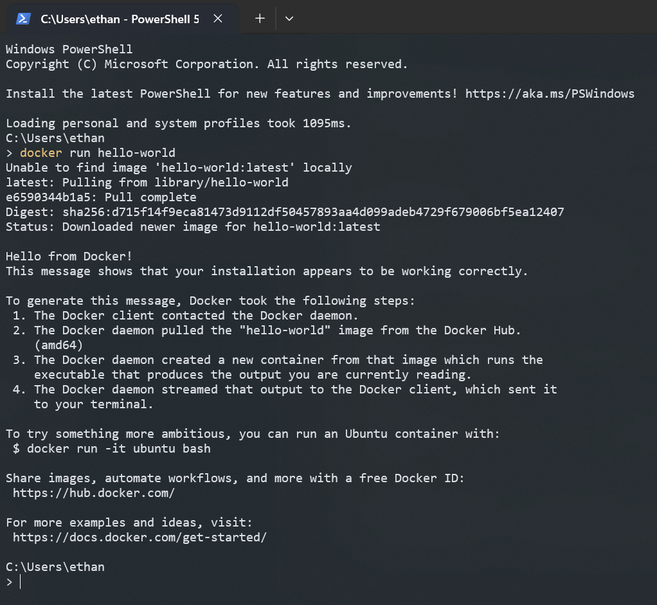Click the empty title bar area beside dropdown
Image resolution: width=657 pixels, height=605 pixels.
(x=478, y=17)
